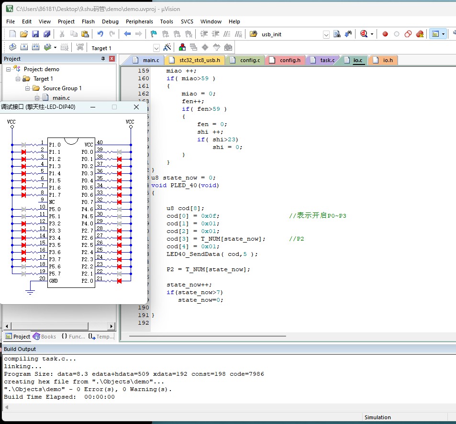Paste from clipboard icon
This screenshot has width=456, height=424.
[85, 34]
